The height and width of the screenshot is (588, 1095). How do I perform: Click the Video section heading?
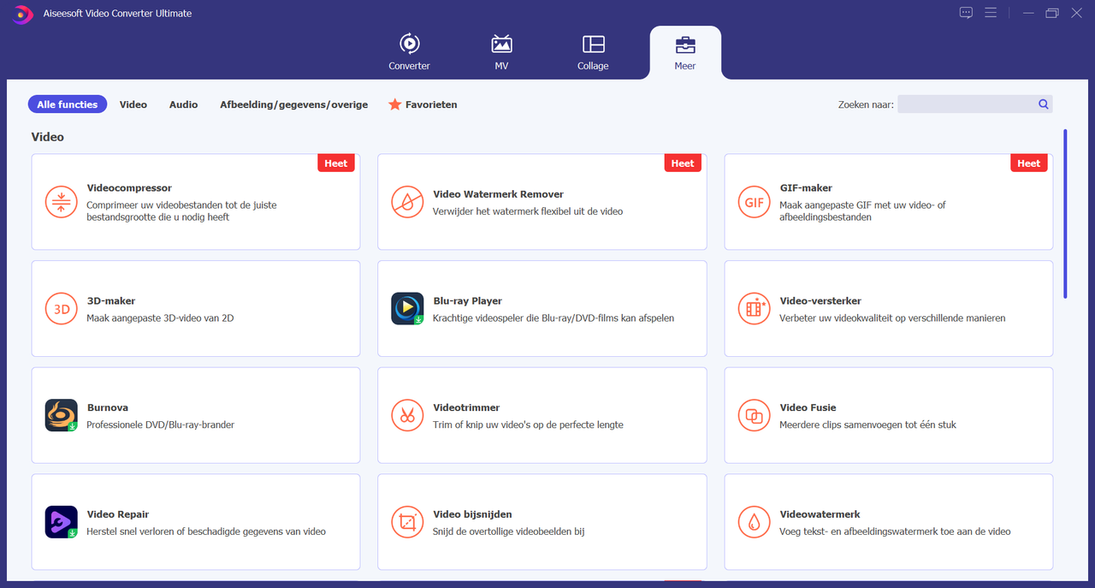pyautogui.click(x=48, y=137)
